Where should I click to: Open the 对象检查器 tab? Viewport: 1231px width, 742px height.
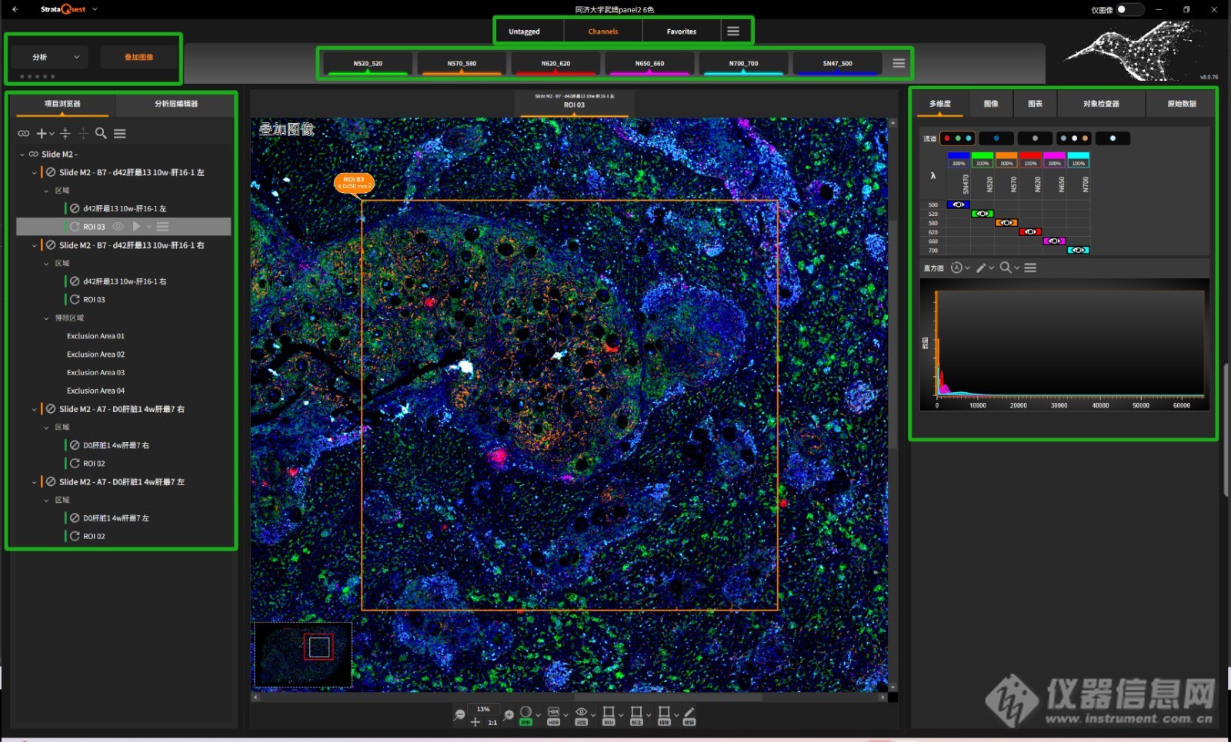(x=1101, y=104)
